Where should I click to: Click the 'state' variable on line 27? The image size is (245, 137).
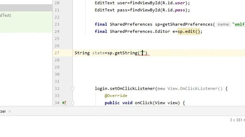(98, 53)
